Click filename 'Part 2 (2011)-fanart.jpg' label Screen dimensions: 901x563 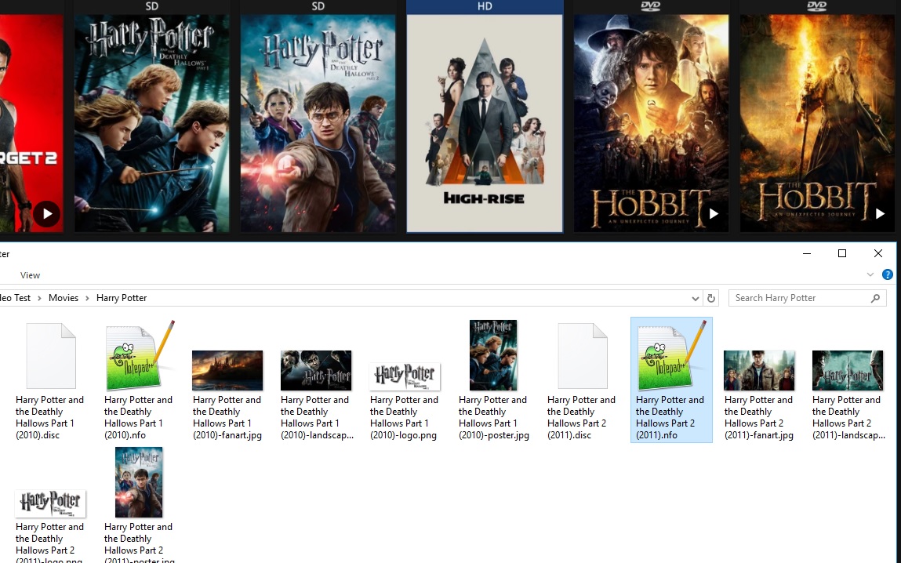point(758,418)
